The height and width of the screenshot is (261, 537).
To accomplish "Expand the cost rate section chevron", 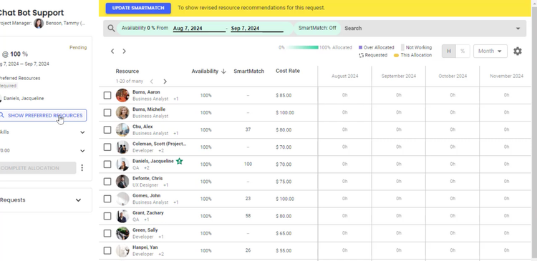I will point(82,151).
